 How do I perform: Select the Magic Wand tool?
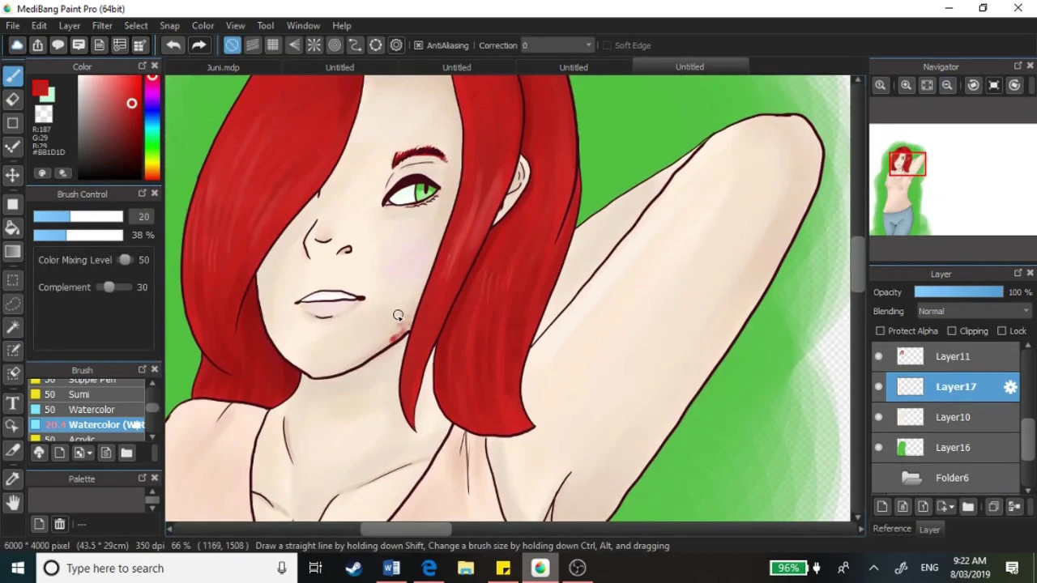[12, 327]
